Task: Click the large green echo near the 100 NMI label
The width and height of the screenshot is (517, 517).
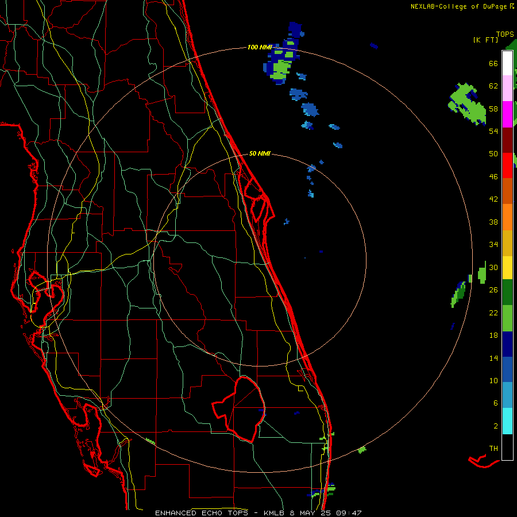Action: pos(280,70)
